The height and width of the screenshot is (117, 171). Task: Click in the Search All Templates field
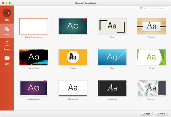pyautogui.click(x=153, y=8)
